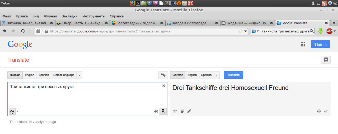Expand the source language dropdown arrow
This screenshot has height=134, width=338.
(79, 75)
